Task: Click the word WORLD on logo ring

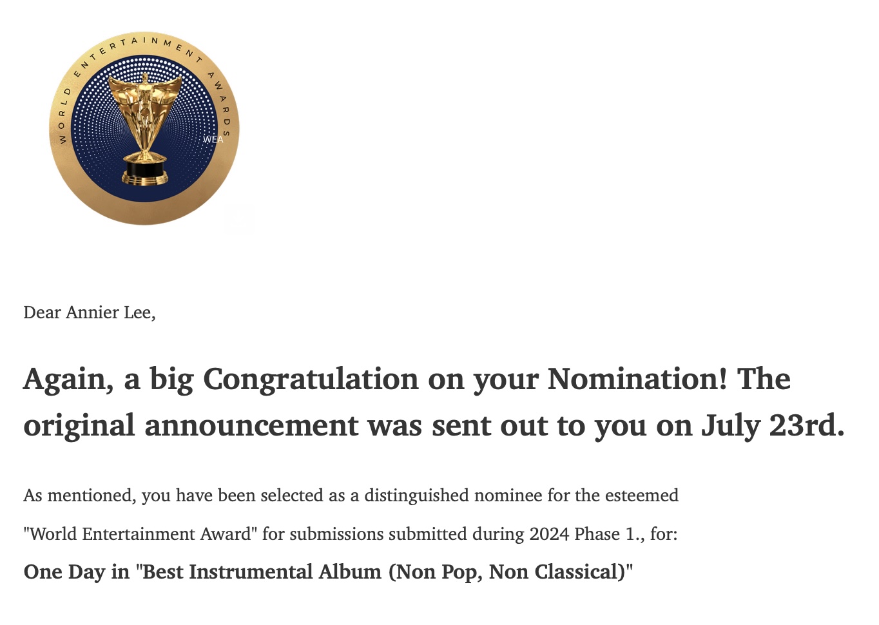Action: pos(63,117)
